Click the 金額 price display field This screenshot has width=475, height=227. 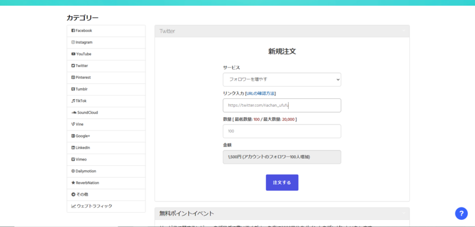(281, 157)
